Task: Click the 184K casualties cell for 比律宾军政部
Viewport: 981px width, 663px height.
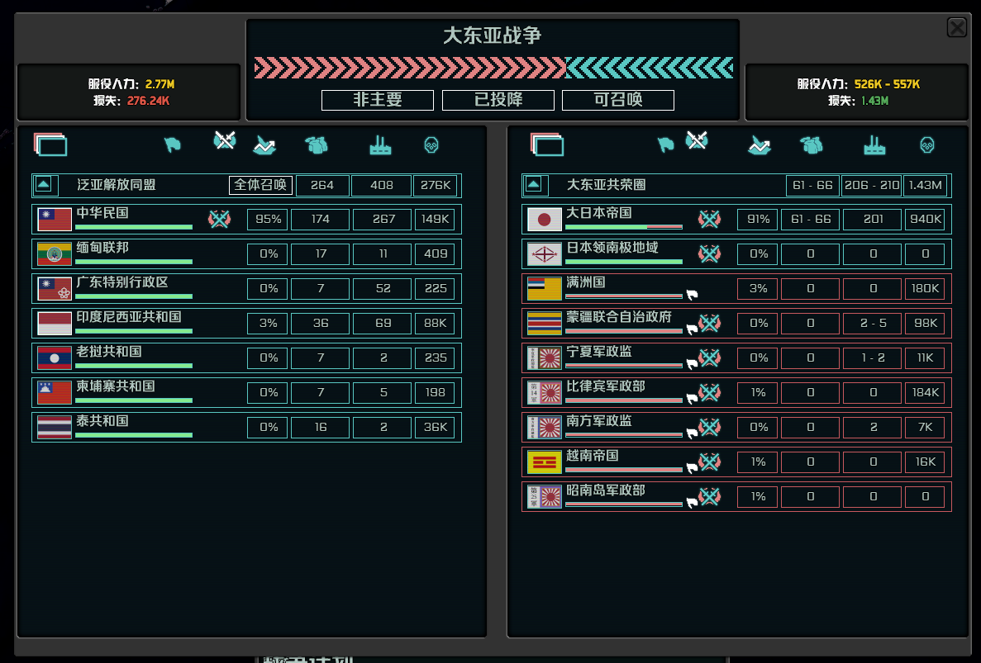Action: 925,392
